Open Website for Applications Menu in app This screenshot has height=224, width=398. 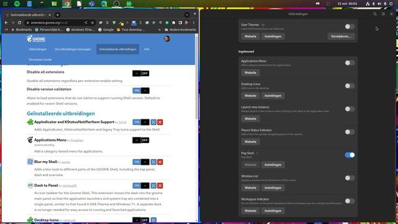coord(250,73)
